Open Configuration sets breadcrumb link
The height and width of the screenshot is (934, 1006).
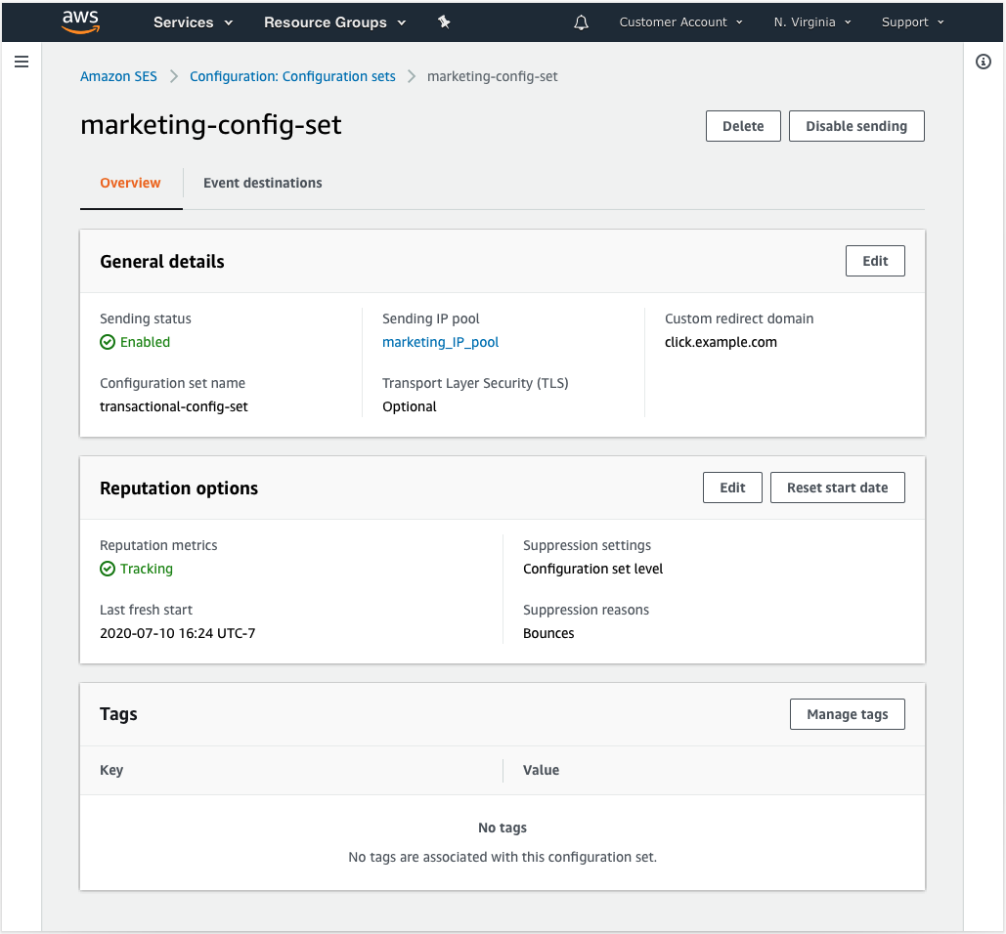coord(292,76)
